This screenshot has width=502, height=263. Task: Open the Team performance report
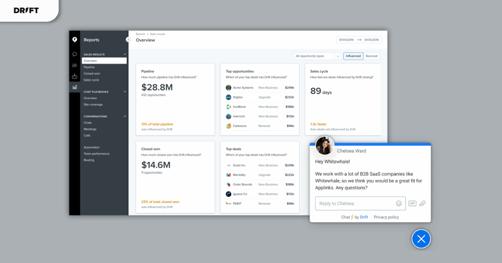97,154
